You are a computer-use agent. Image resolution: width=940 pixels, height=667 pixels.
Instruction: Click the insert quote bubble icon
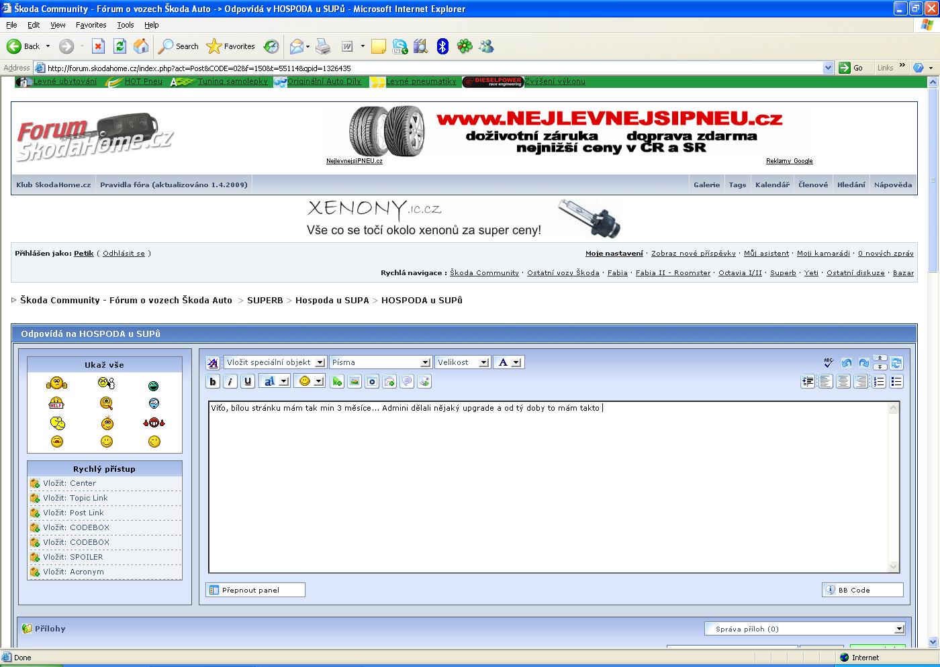[x=407, y=382]
